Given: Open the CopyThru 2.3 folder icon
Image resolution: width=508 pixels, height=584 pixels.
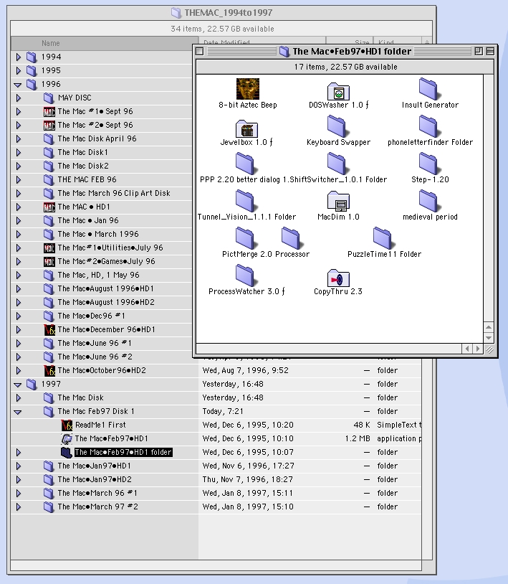Looking at the screenshot, I should click(338, 278).
